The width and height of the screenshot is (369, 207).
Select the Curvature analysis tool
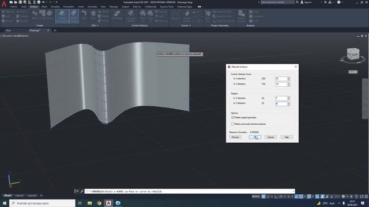(x=256, y=16)
